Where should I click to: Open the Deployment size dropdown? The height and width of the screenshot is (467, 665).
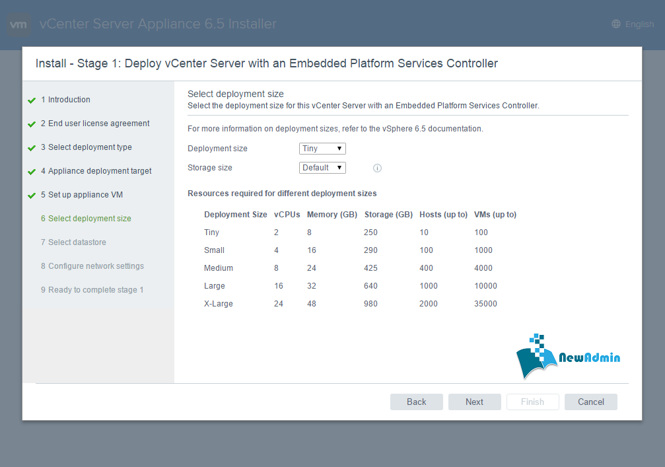pyautogui.click(x=322, y=149)
